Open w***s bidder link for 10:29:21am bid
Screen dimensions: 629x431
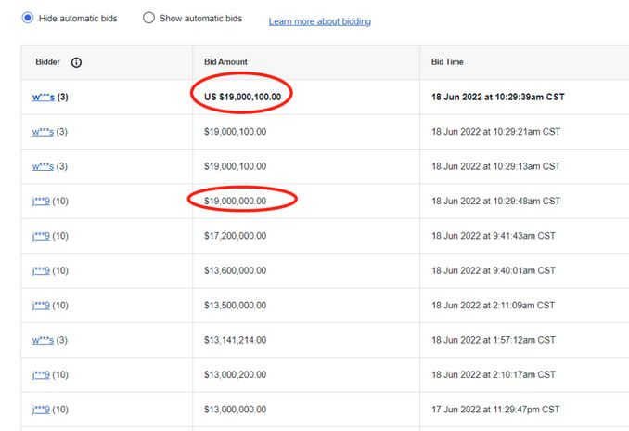43,132
